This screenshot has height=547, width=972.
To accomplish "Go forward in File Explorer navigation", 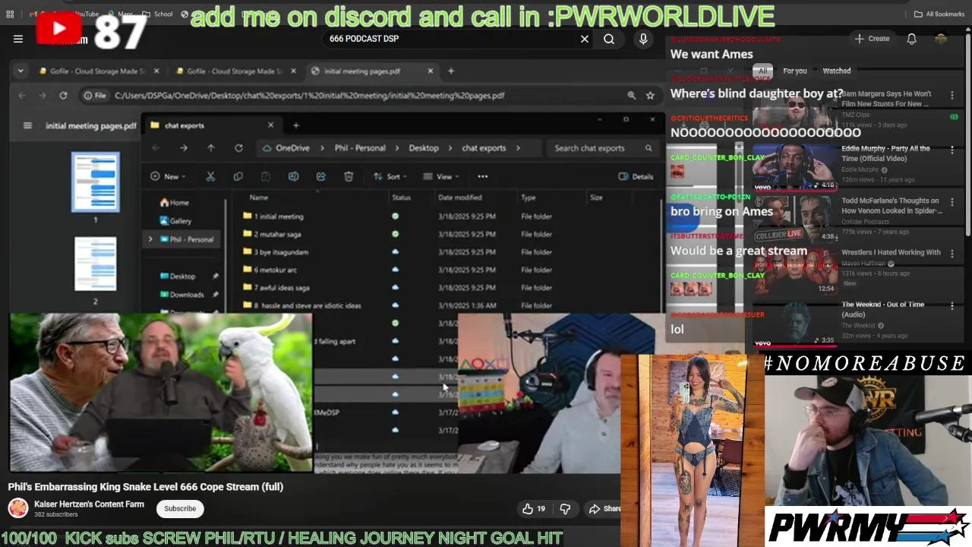I will 183,148.
